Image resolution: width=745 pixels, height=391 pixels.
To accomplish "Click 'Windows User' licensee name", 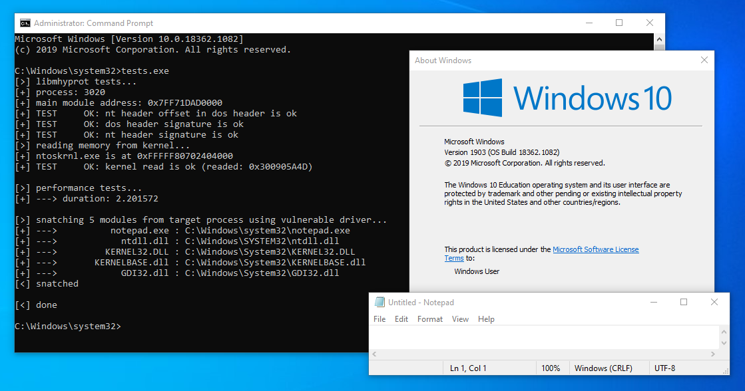I will click(477, 271).
